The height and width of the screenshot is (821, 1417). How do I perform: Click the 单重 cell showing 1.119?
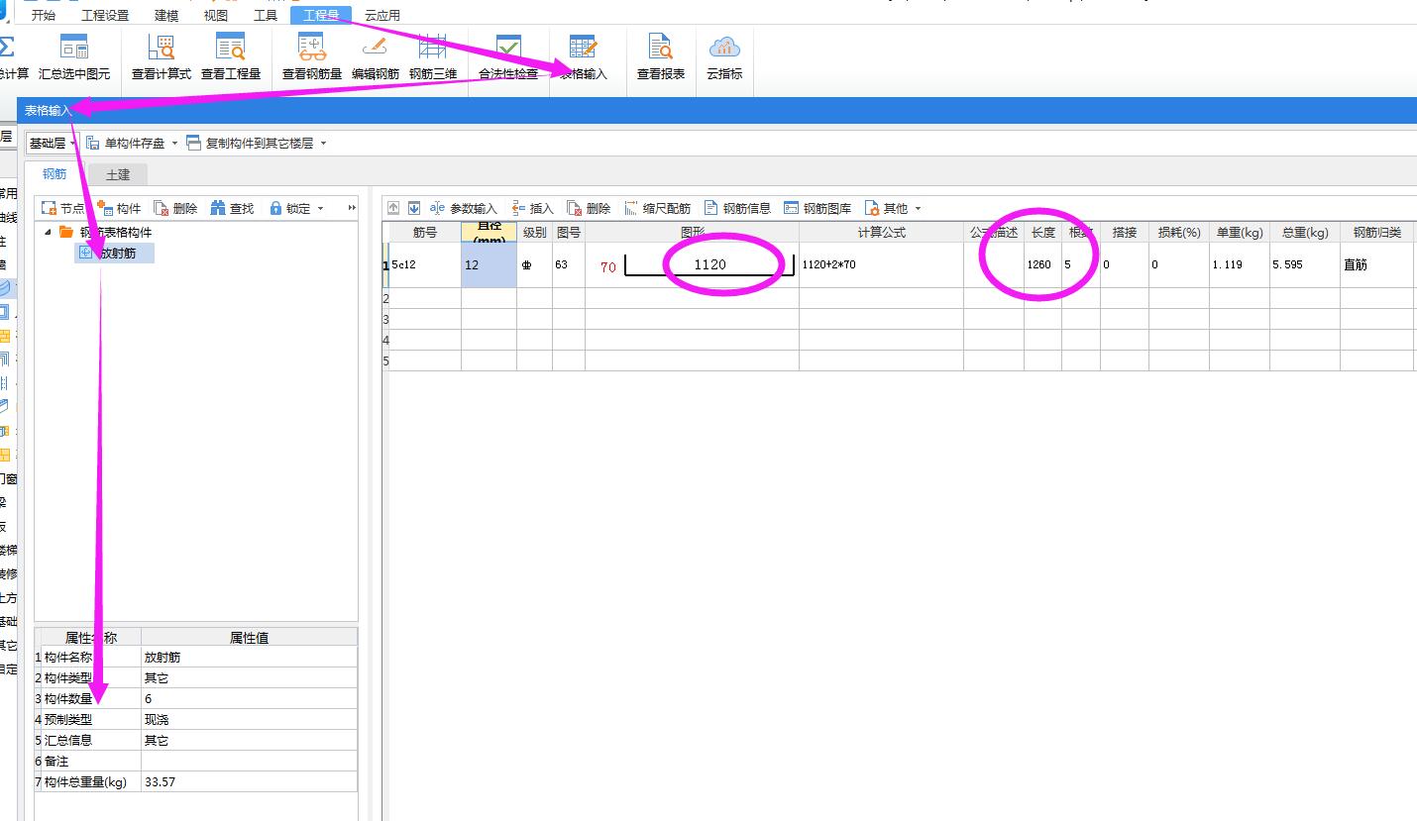[x=1240, y=264]
